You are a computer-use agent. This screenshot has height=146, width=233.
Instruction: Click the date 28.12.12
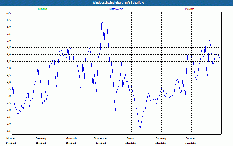pos(130,143)
